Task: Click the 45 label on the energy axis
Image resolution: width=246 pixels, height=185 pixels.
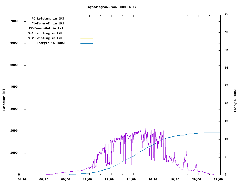Action: pyautogui.click(x=226, y=14)
